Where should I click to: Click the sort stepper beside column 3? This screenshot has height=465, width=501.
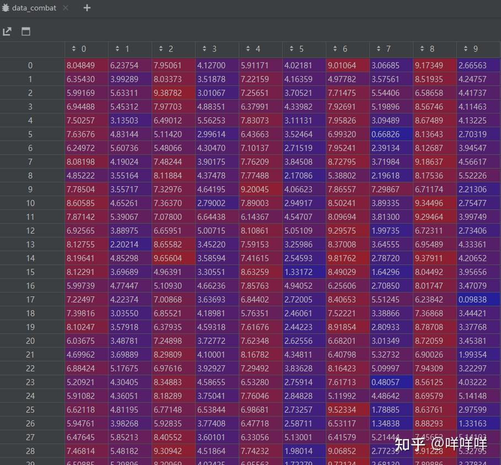tap(204, 48)
